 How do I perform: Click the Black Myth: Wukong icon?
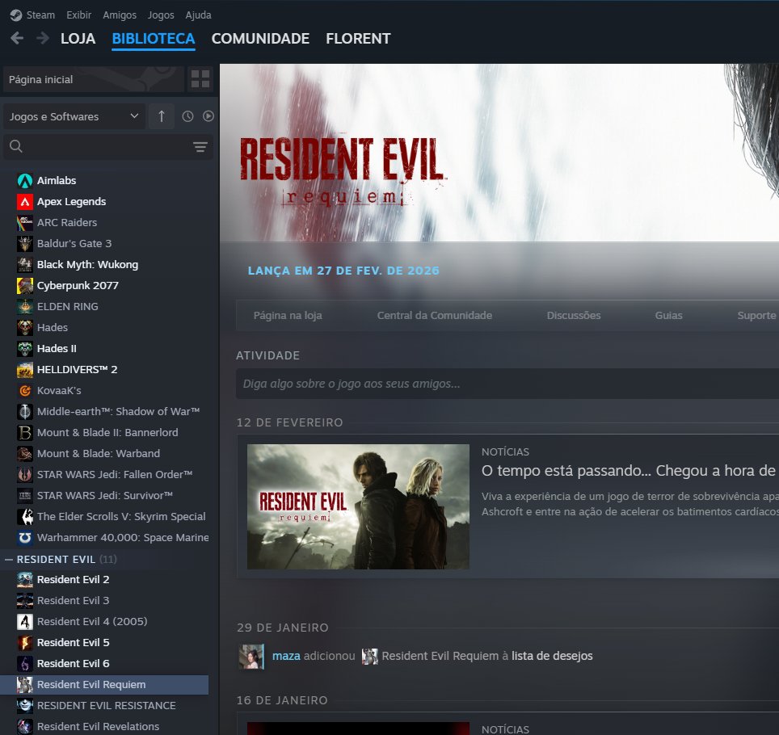25,265
